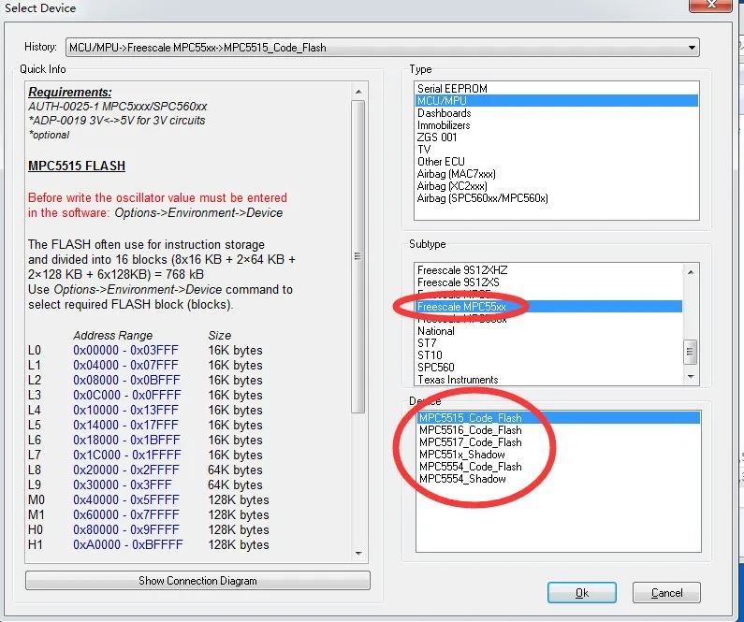Click L8 address range 0x20000 - 0x2FFFF

pyautogui.click(x=126, y=470)
